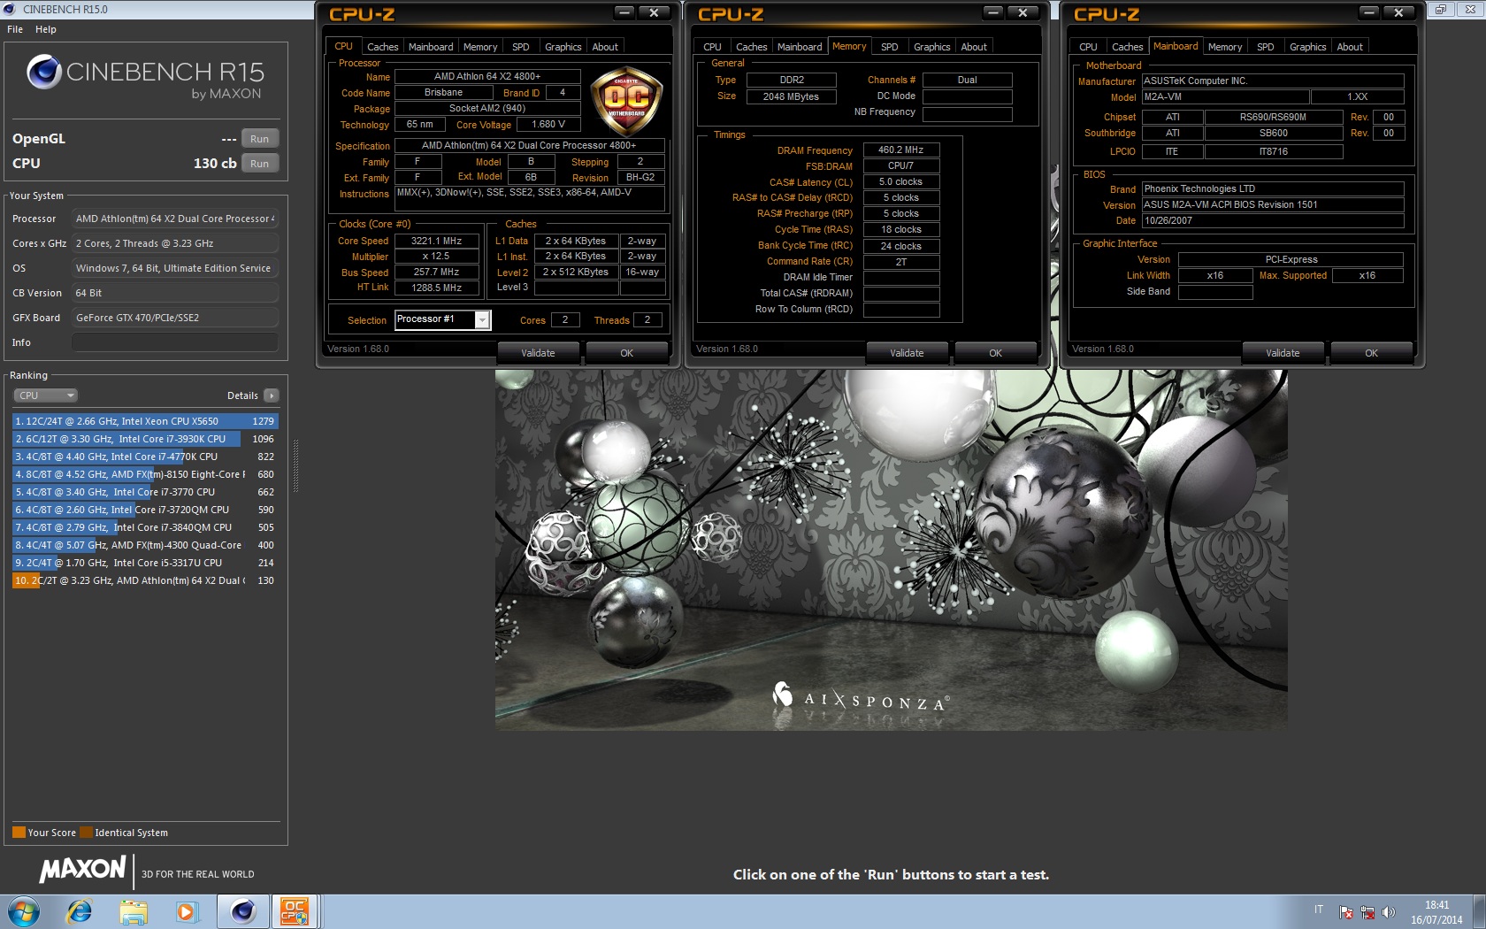
Task: Click the Core Speed 3221.1 MHz value
Action: click(x=436, y=241)
